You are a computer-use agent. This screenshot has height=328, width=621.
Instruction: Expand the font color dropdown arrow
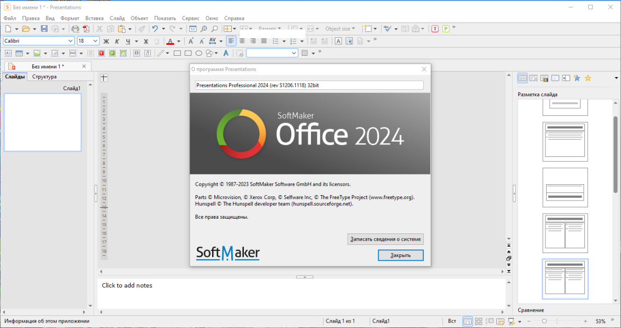179,41
